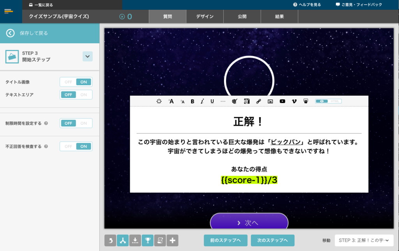This screenshot has height=251, width=399.
Task: Click the italic formatting icon
Action: [202, 101]
